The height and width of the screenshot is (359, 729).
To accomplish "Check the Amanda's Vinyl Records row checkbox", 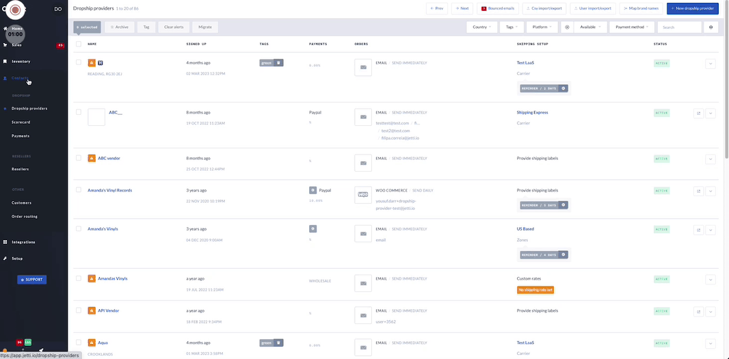I will tap(79, 189).
